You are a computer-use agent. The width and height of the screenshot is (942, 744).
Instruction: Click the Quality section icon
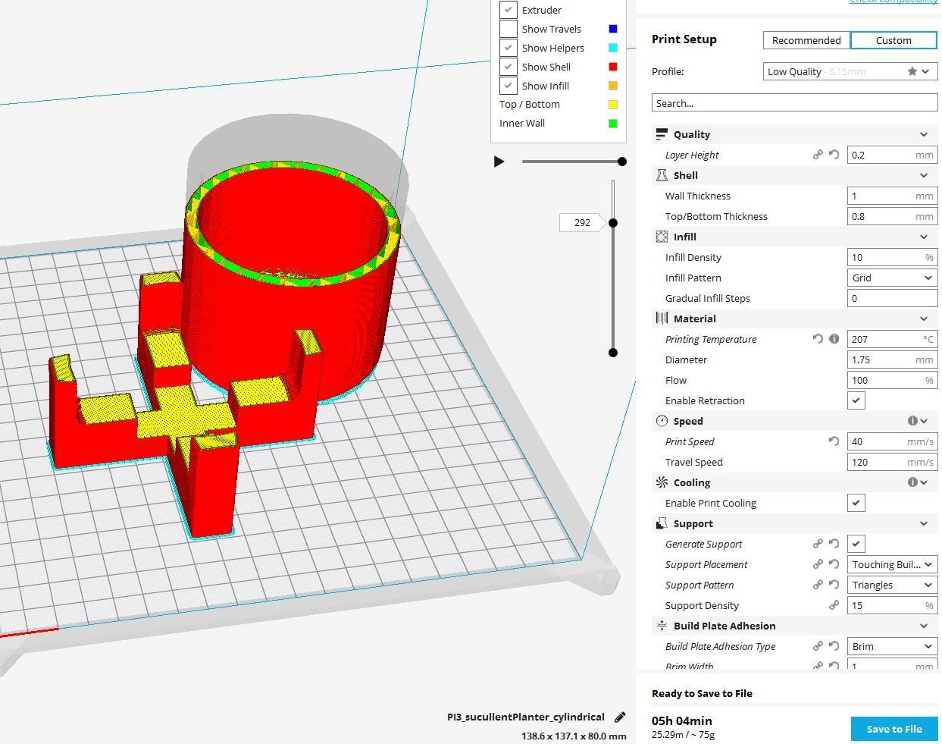(x=662, y=133)
